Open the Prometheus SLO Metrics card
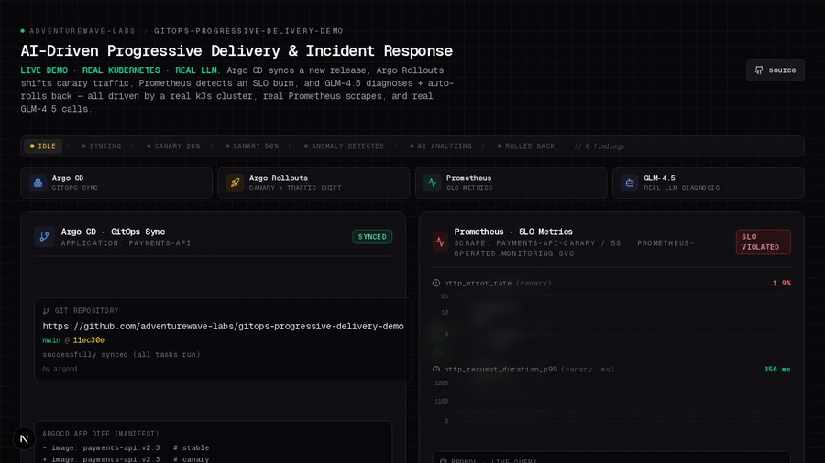825x463 pixels. [x=511, y=183]
